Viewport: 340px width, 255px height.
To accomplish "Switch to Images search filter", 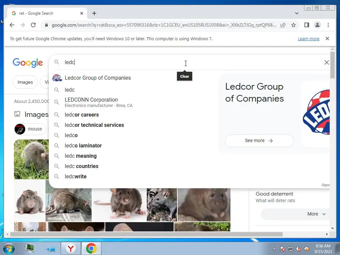I will pyautogui.click(x=25, y=82).
